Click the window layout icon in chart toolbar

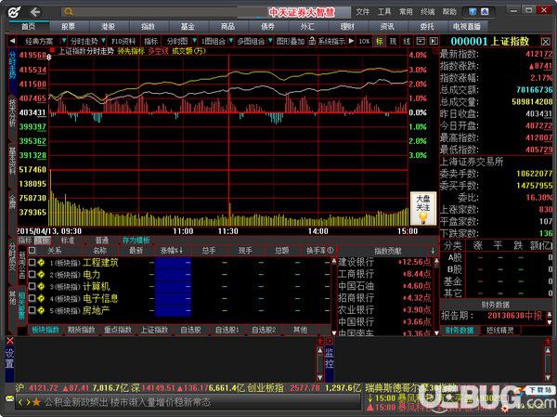[421, 41]
